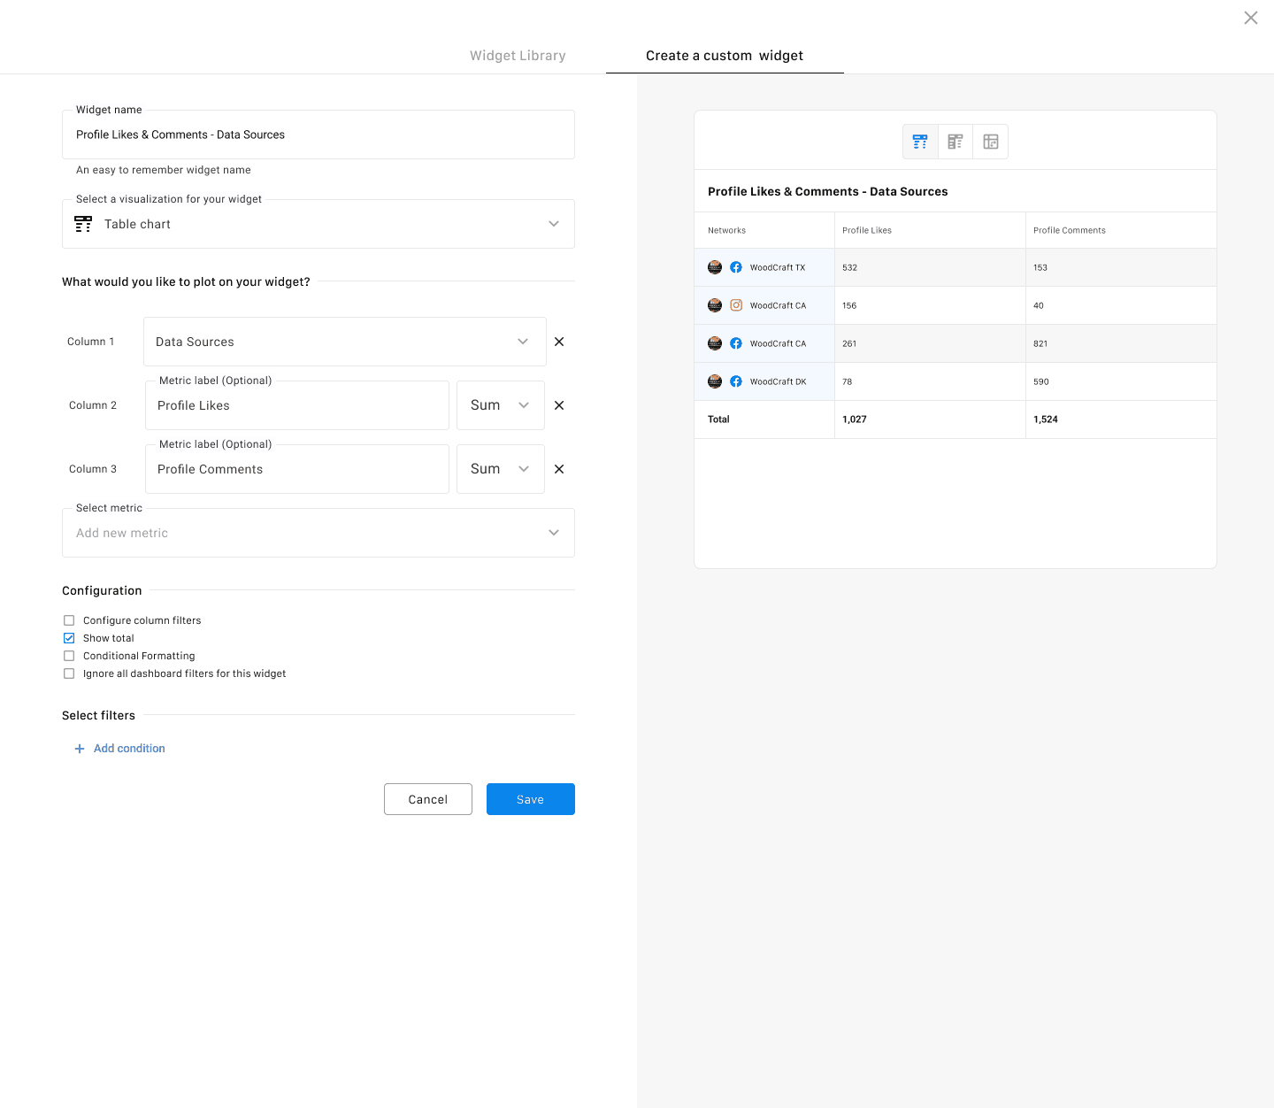Switch preview to the middle grouped table icon
The width and height of the screenshot is (1274, 1108).
(955, 142)
